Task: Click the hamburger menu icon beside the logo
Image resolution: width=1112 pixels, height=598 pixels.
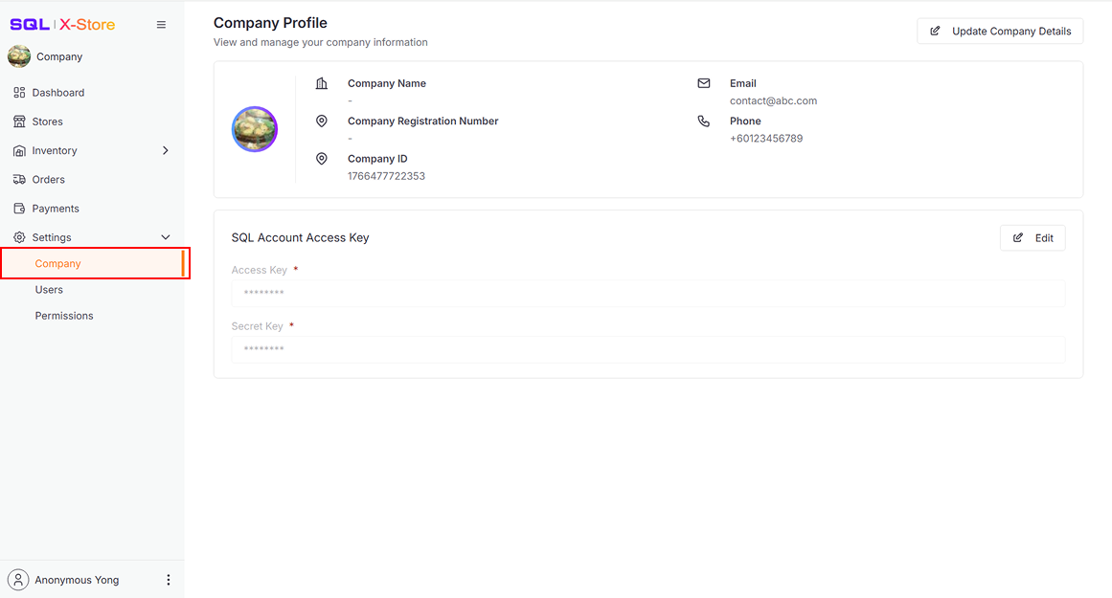Action: pos(161,24)
